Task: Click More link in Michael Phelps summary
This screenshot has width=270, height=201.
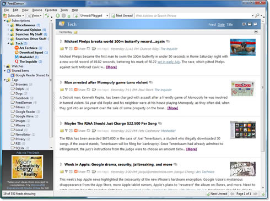Action: pos(111,67)
